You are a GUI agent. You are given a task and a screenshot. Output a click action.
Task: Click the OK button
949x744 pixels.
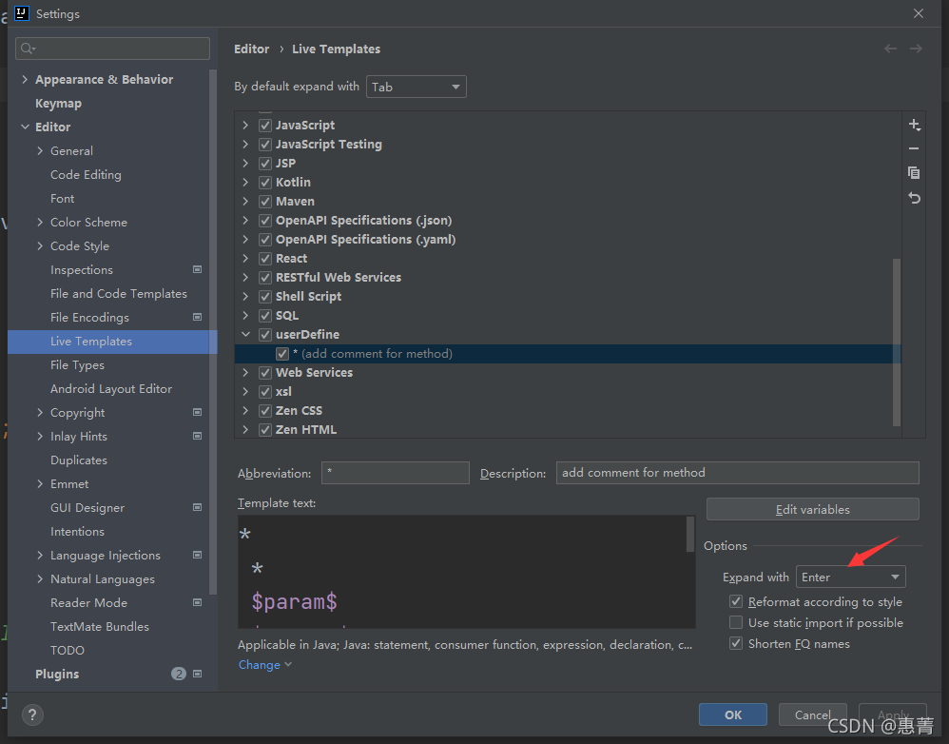pyautogui.click(x=733, y=715)
